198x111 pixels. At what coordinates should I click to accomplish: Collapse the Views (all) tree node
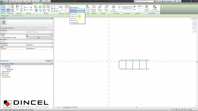click(1, 66)
